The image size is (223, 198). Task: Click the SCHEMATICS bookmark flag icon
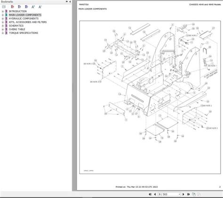(6, 26)
